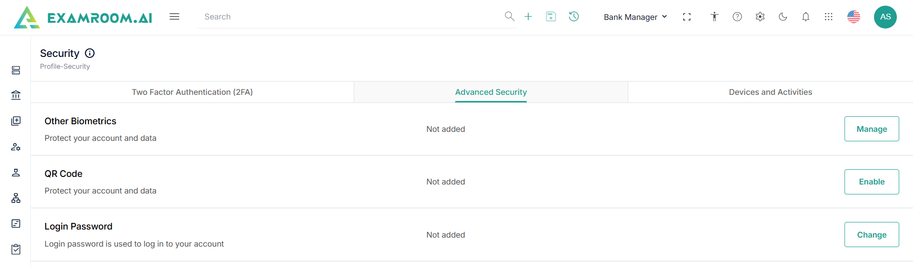This screenshot has height=267, width=913.
Task: Switch to Devices and Activities tab
Action: (x=770, y=92)
